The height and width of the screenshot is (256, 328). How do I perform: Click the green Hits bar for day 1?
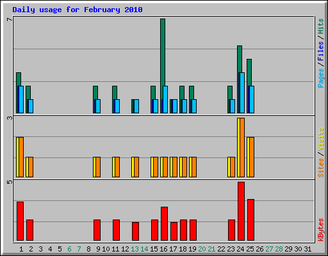click(19, 79)
